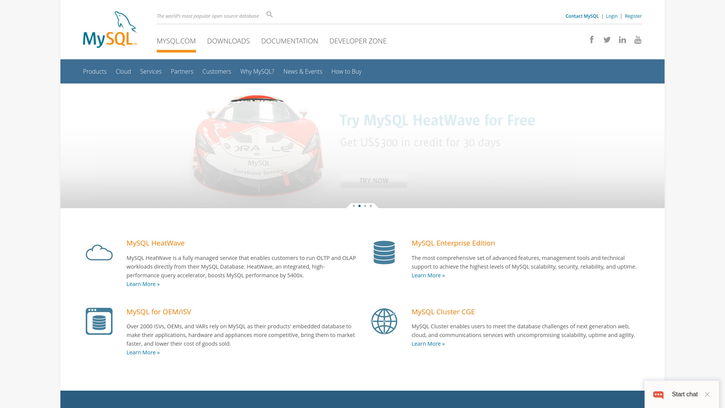Click the search magnifier icon
This screenshot has width=725, height=408.
[x=270, y=14]
